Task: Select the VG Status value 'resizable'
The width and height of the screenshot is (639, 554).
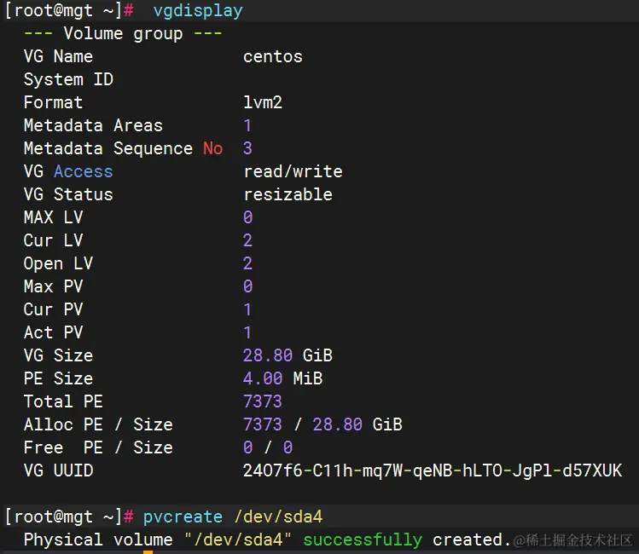Action: point(288,194)
